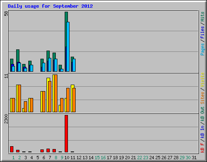Select day label "3" on the x-axis
The height and width of the screenshot is (162, 207).
coord(25,158)
